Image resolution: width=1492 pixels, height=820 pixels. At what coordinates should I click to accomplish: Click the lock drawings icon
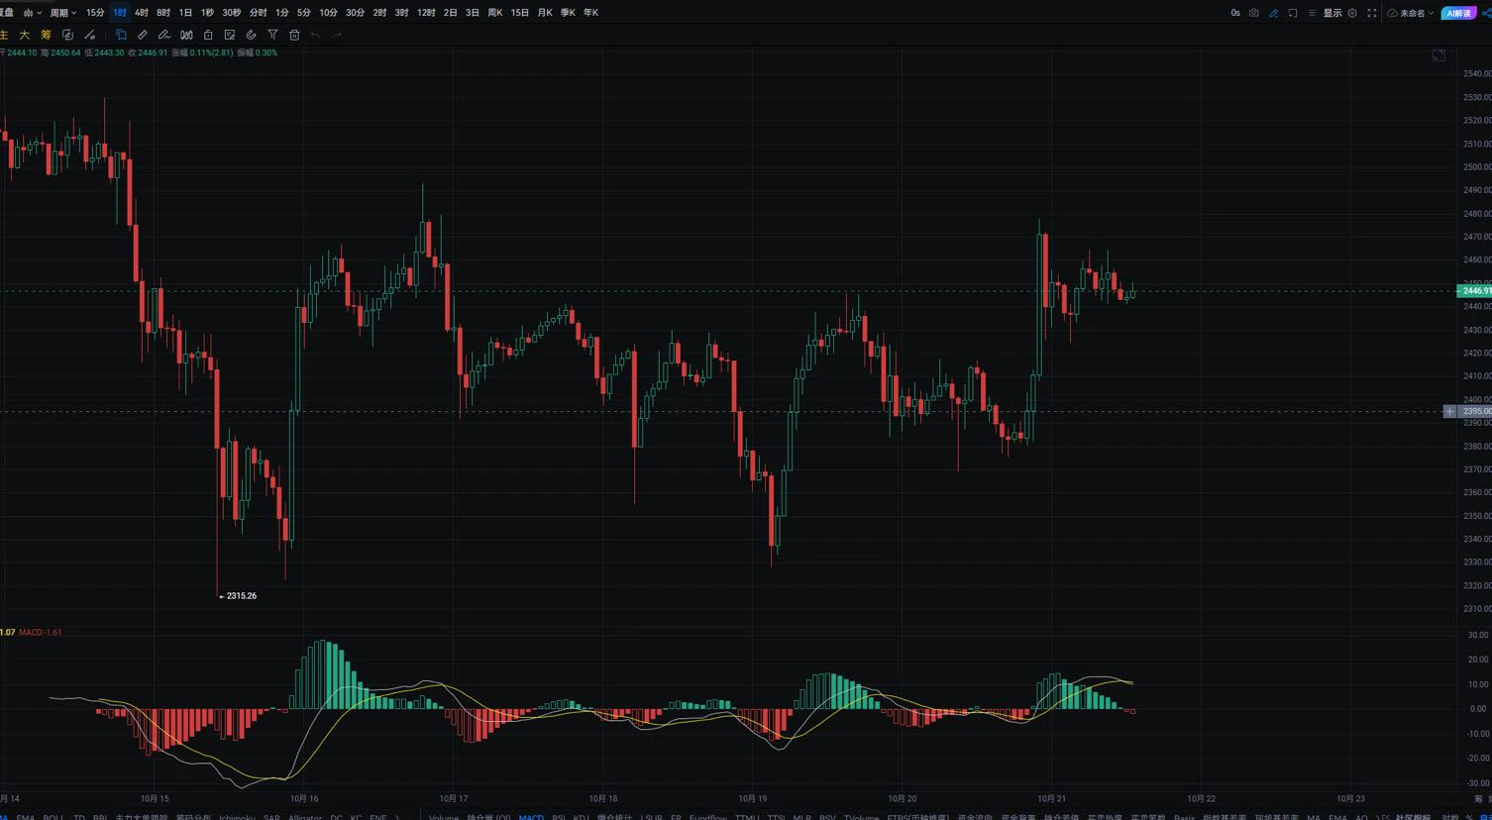tap(208, 35)
